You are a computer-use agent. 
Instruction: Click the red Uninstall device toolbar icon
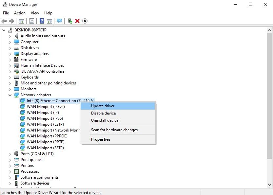[77, 21]
